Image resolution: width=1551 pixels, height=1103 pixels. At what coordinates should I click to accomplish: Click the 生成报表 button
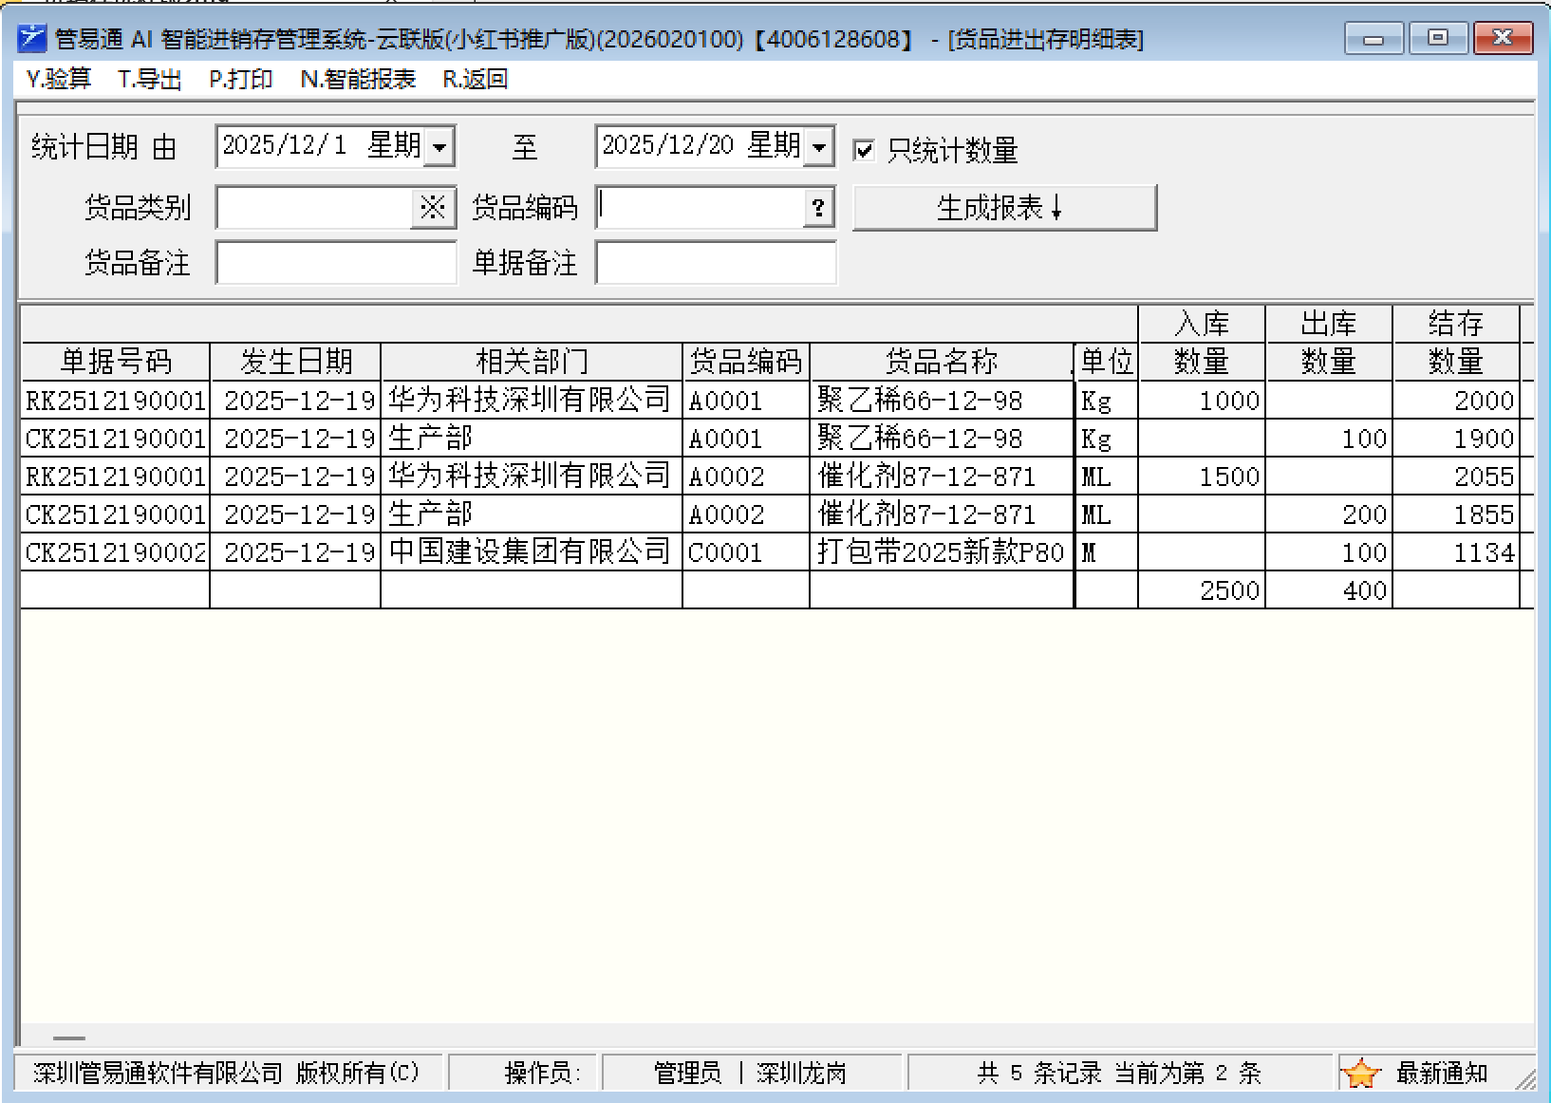[1004, 208]
